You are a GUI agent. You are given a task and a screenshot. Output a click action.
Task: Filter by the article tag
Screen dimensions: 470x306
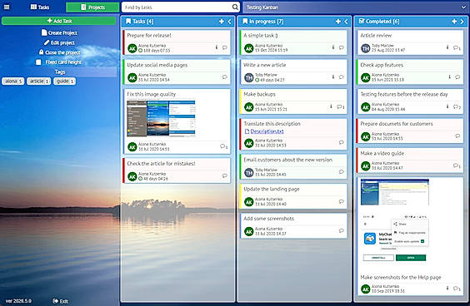pyautogui.click(x=38, y=81)
